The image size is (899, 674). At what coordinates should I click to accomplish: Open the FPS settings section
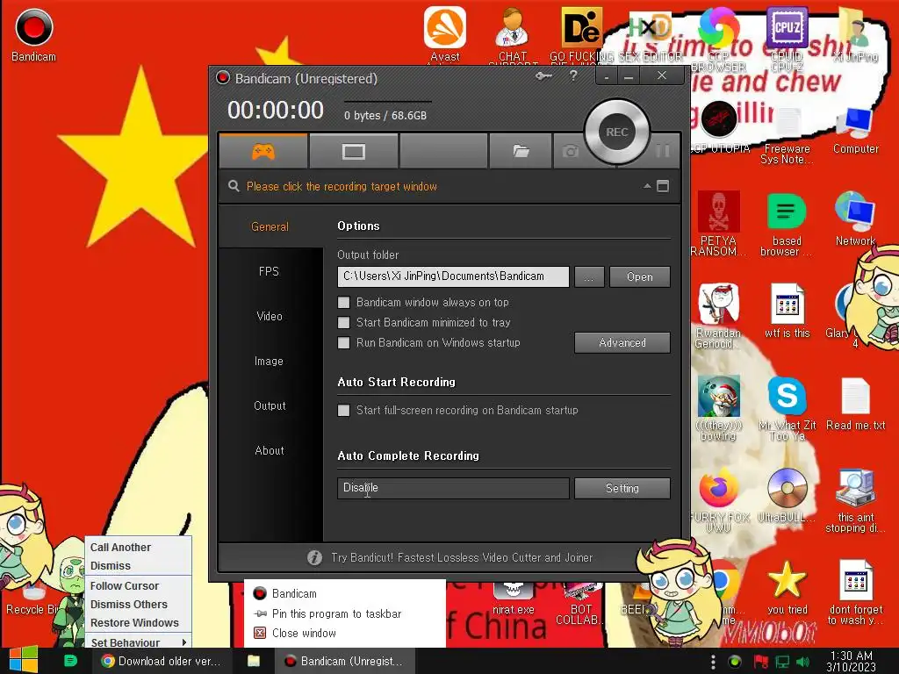tap(269, 272)
